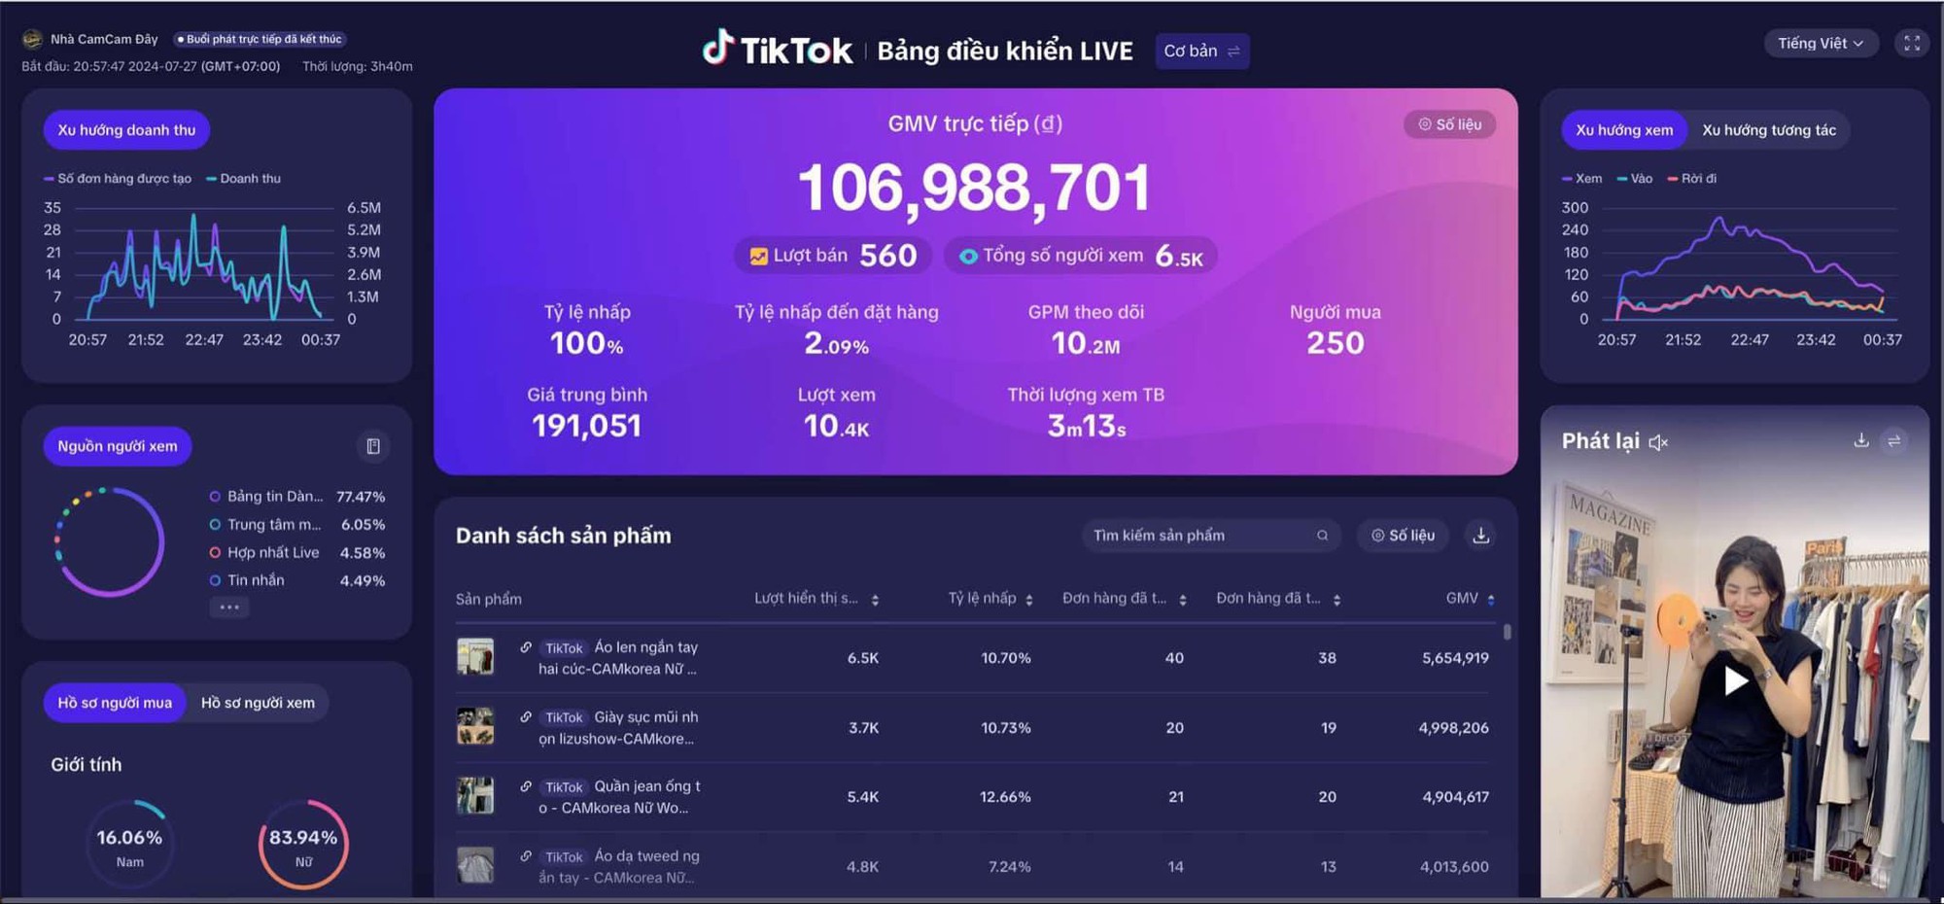Switch to Hồ sơ người xem tab
Viewport: 1944px width, 904px height.
click(258, 703)
